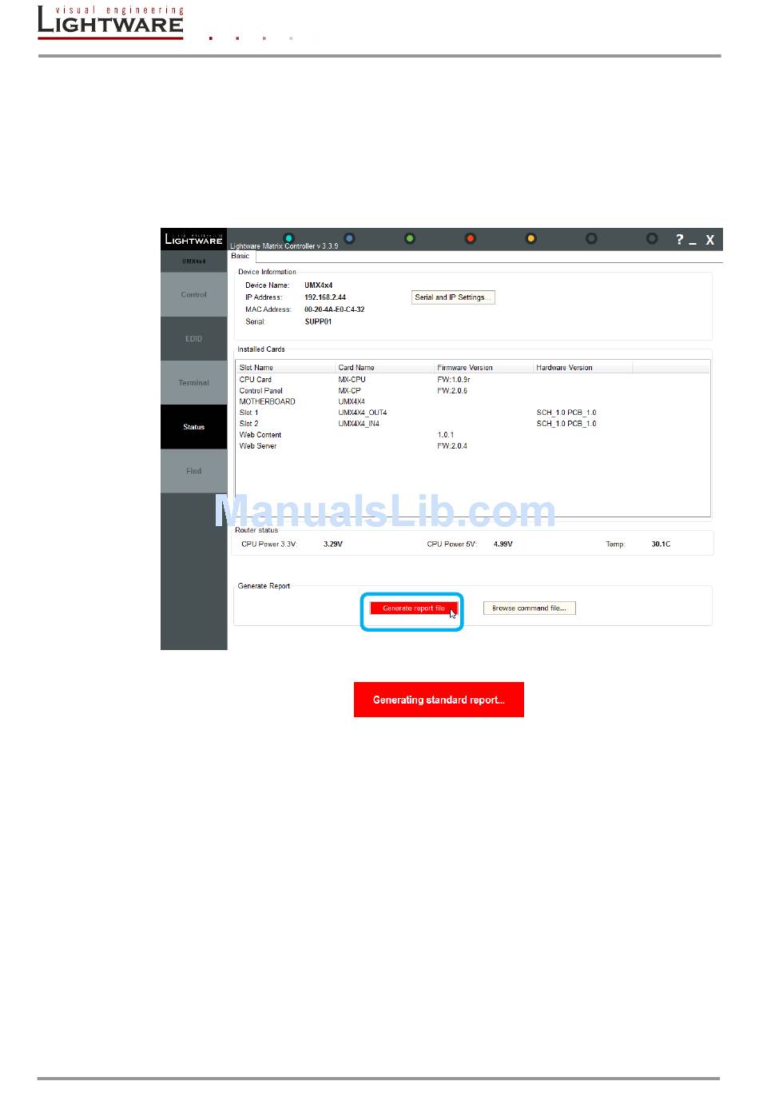Click the Lightware Matrix Controller v 3.3.9 title

tap(284, 246)
